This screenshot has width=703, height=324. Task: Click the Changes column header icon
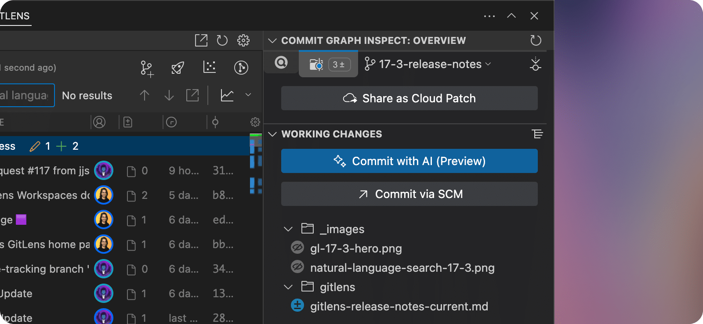[128, 122]
